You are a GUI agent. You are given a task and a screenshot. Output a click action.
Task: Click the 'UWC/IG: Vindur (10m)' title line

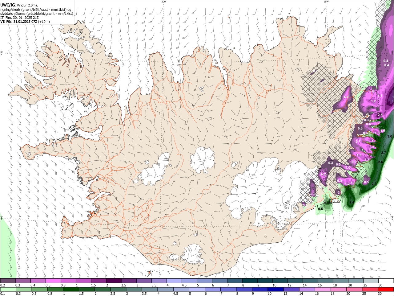click(19, 5)
